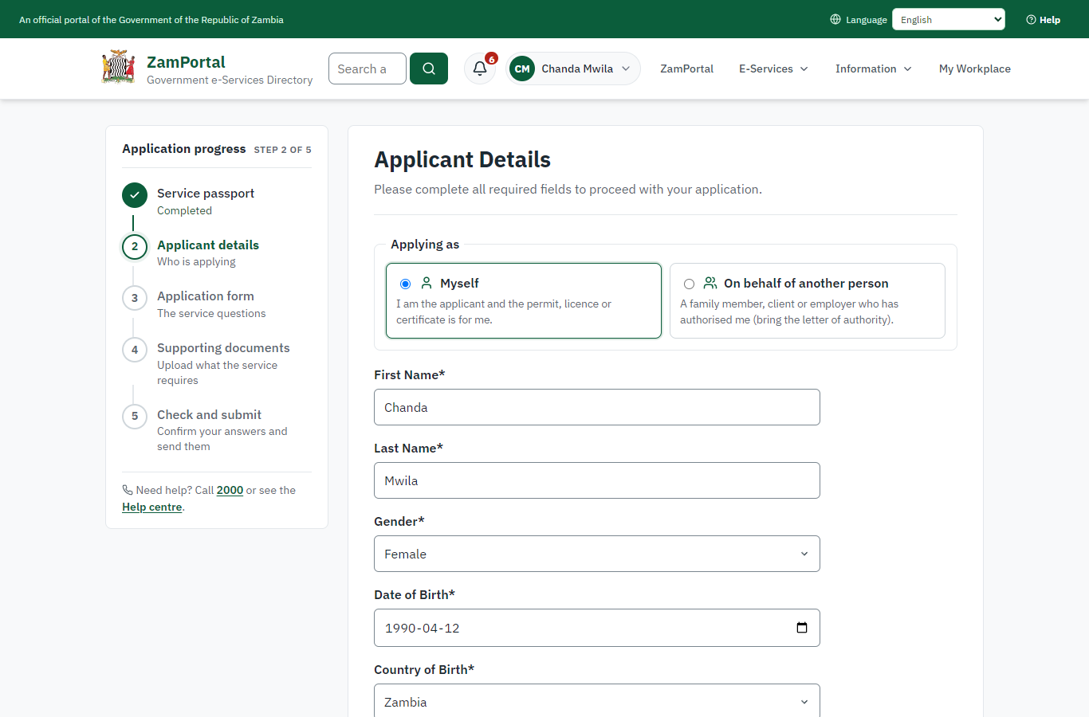Select On behalf of another person radio
This screenshot has width=1089, height=717.
[x=689, y=284]
